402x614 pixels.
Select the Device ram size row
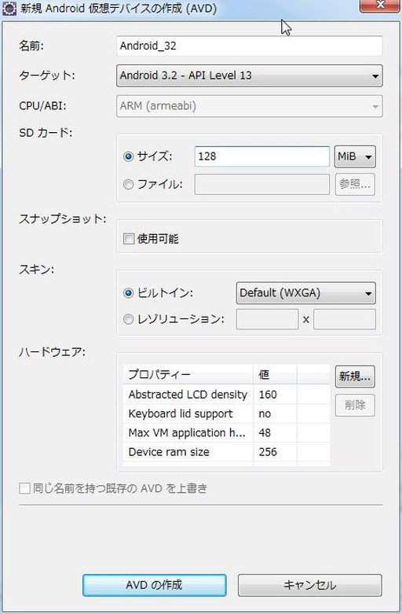(x=226, y=452)
